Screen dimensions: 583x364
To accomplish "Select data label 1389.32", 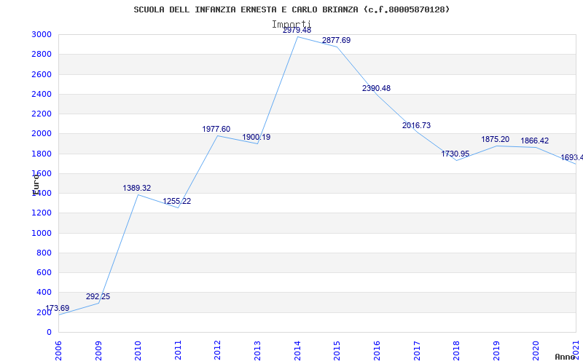I will 137,189.
